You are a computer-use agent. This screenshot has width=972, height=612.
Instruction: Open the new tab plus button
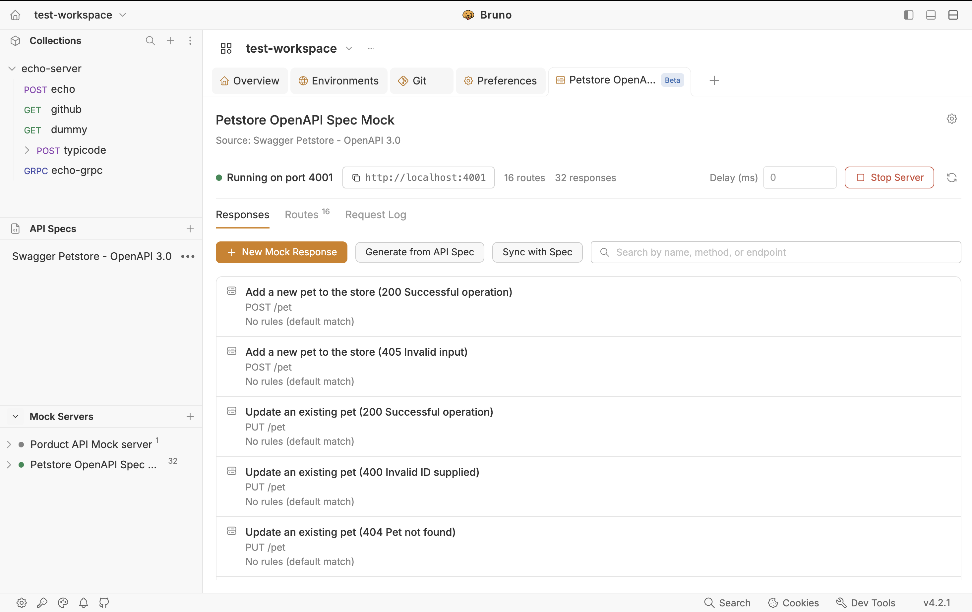coord(714,80)
